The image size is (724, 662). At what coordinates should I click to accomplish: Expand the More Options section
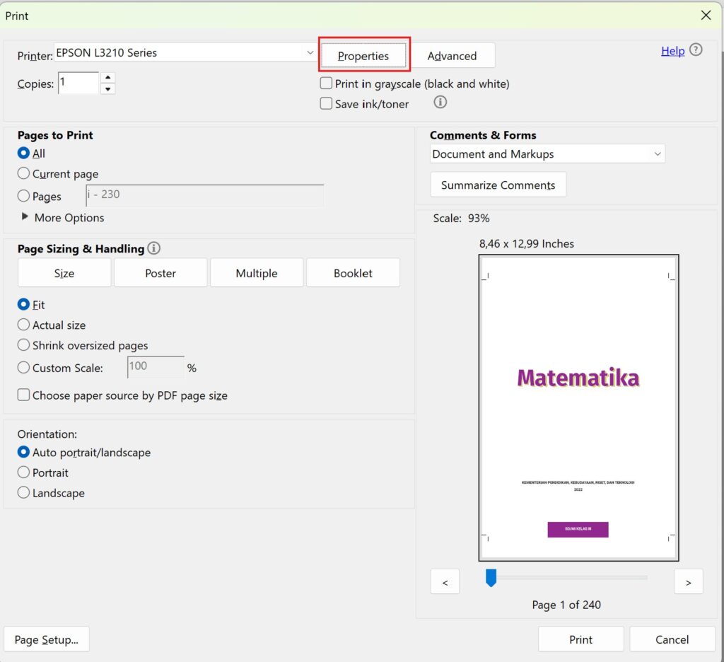point(25,217)
